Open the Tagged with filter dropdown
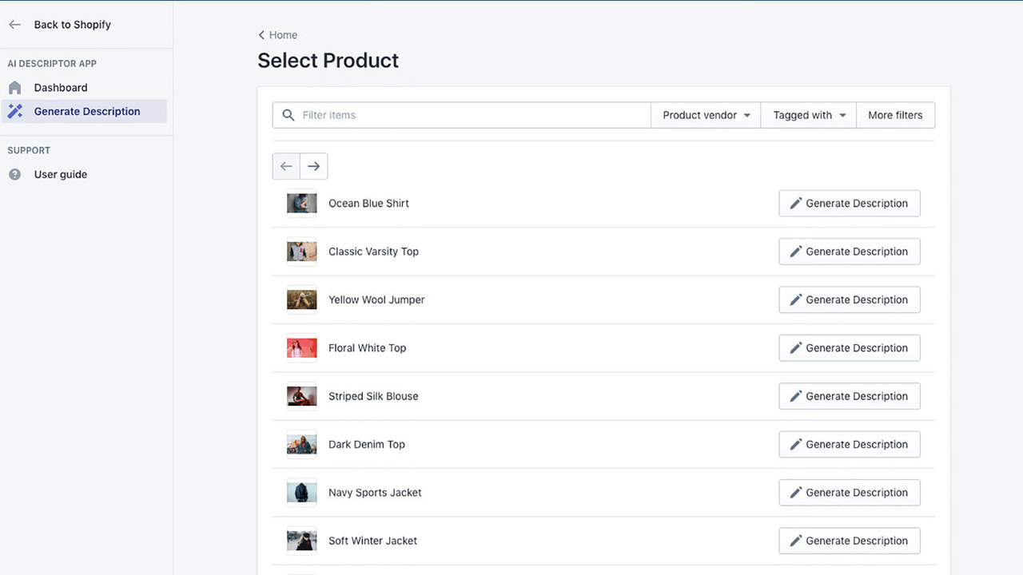Image resolution: width=1023 pixels, height=575 pixels. tap(808, 115)
